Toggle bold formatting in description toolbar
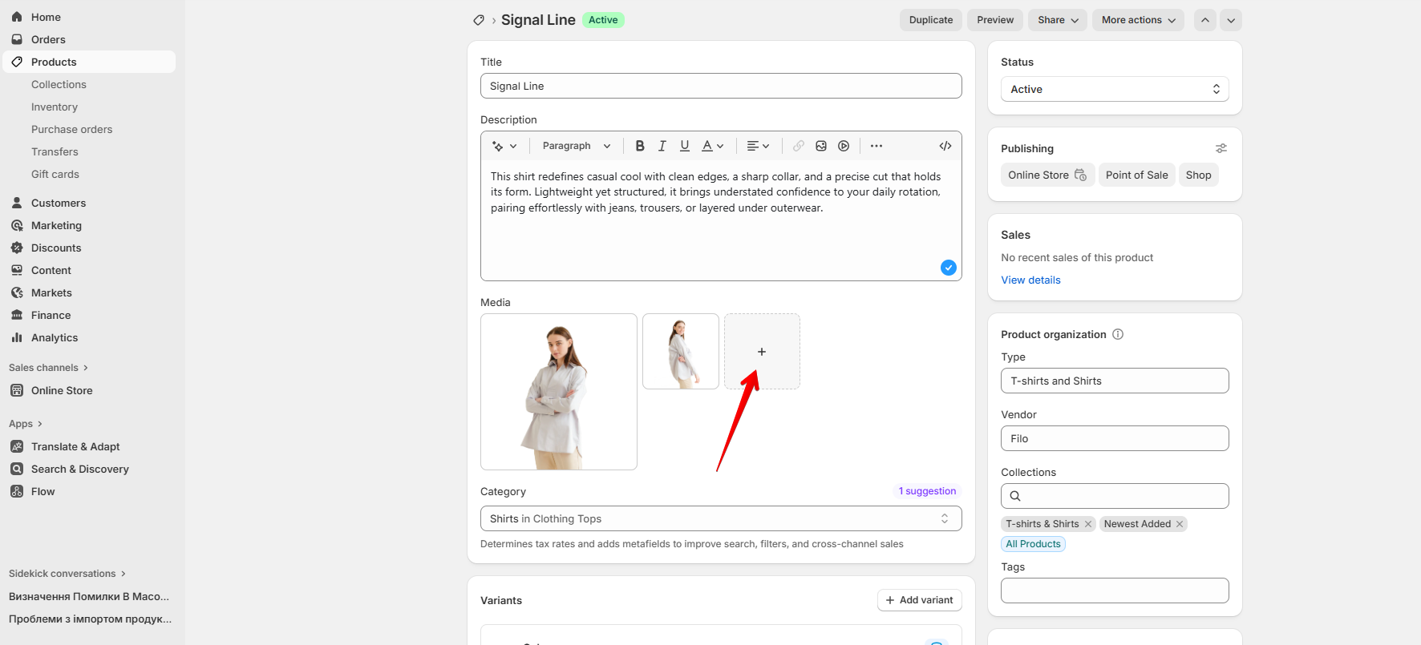Image resolution: width=1421 pixels, height=645 pixels. pyautogui.click(x=639, y=146)
